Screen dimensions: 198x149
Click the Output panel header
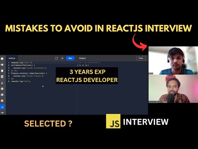[x=82, y=58]
